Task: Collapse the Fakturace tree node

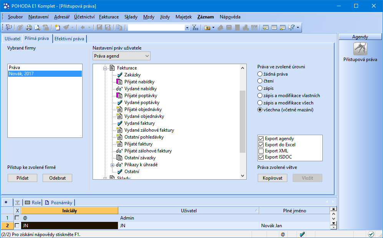Action: pos(105,68)
